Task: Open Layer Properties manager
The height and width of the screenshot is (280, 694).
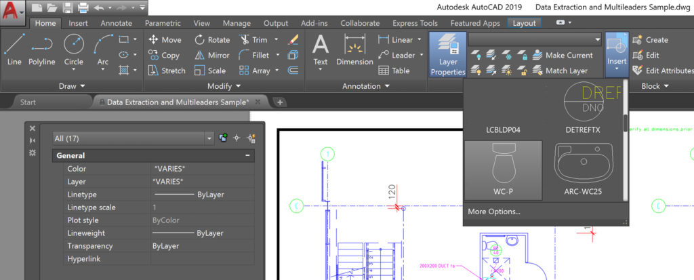Action: pyautogui.click(x=447, y=54)
